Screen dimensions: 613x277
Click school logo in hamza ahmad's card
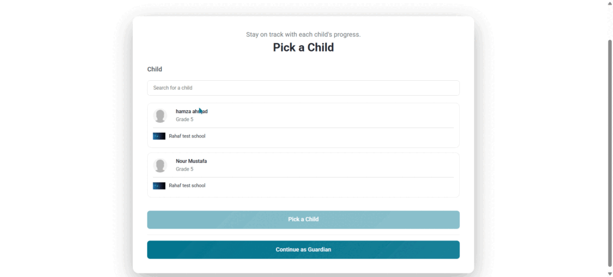point(159,136)
